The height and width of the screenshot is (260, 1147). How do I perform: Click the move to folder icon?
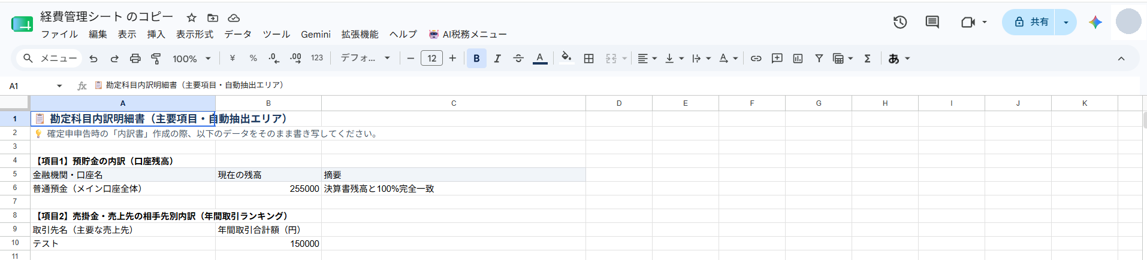pyautogui.click(x=213, y=18)
